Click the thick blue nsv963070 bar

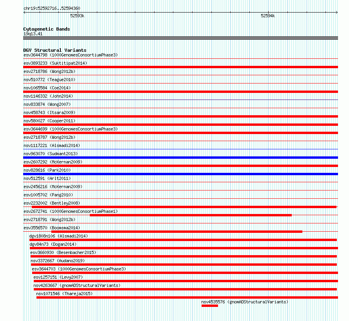coord(180,158)
